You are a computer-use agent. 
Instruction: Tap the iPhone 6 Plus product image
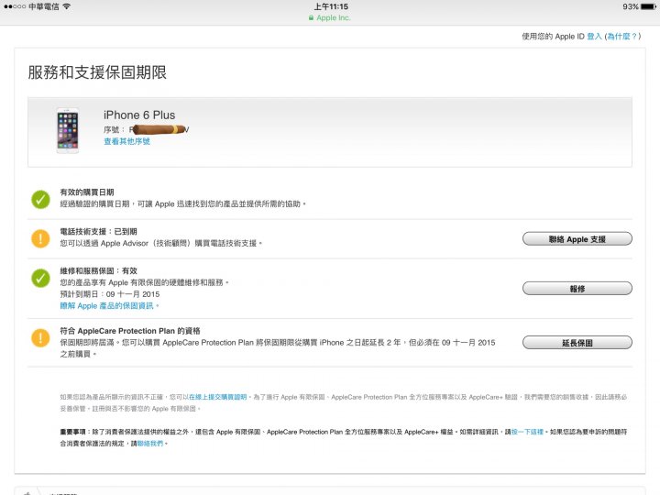tap(68, 130)
